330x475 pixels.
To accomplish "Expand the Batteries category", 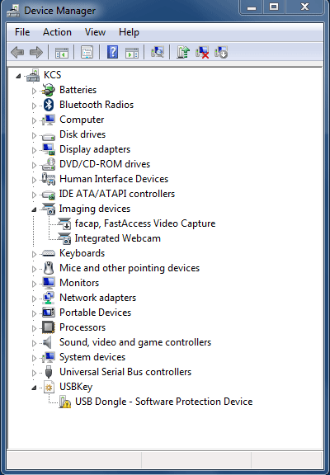I will (34, 91).
